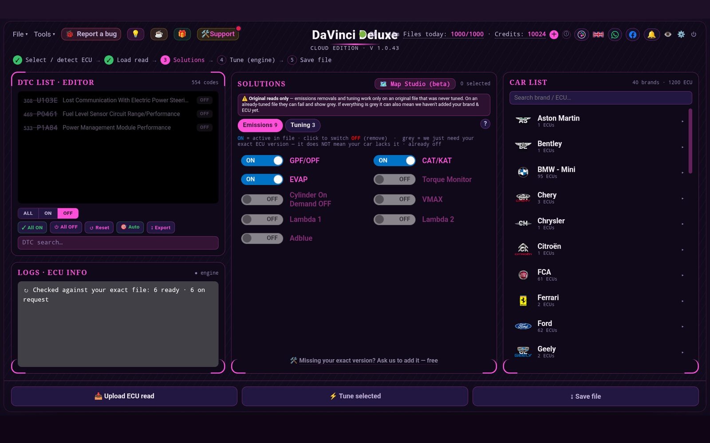Toggle the eye visibility icon in header

click(x=668, y=34)
